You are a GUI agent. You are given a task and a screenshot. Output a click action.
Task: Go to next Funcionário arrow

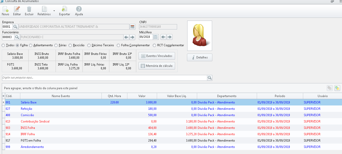click(x=132, y=37)
